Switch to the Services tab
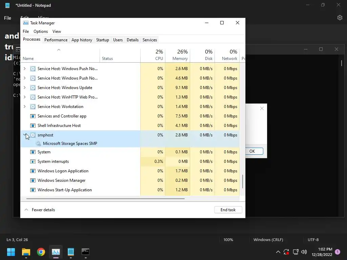The height and width of the screenshot is (260, 347). coord(149,40)
